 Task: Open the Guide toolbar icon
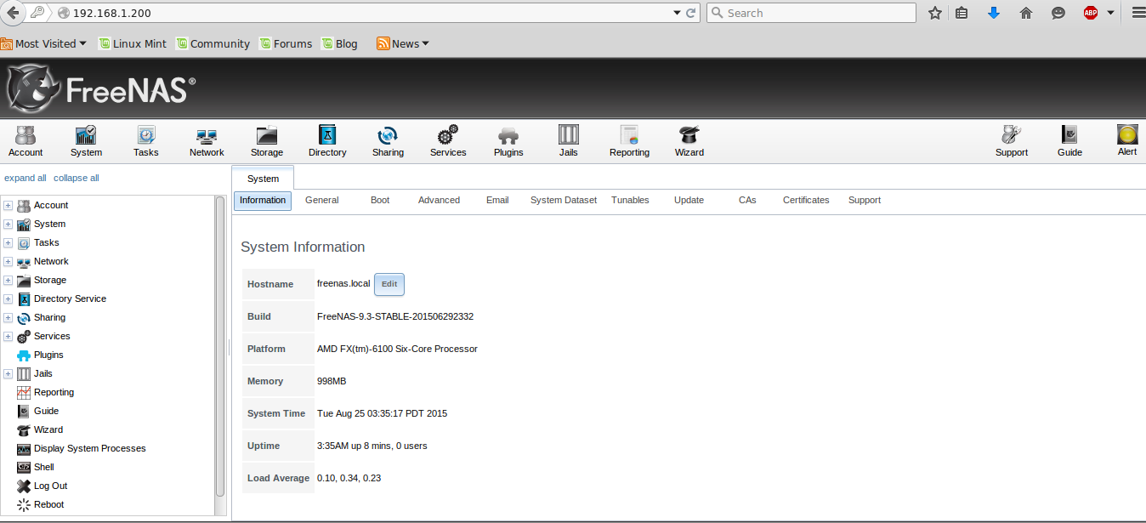click(1069, 141)
